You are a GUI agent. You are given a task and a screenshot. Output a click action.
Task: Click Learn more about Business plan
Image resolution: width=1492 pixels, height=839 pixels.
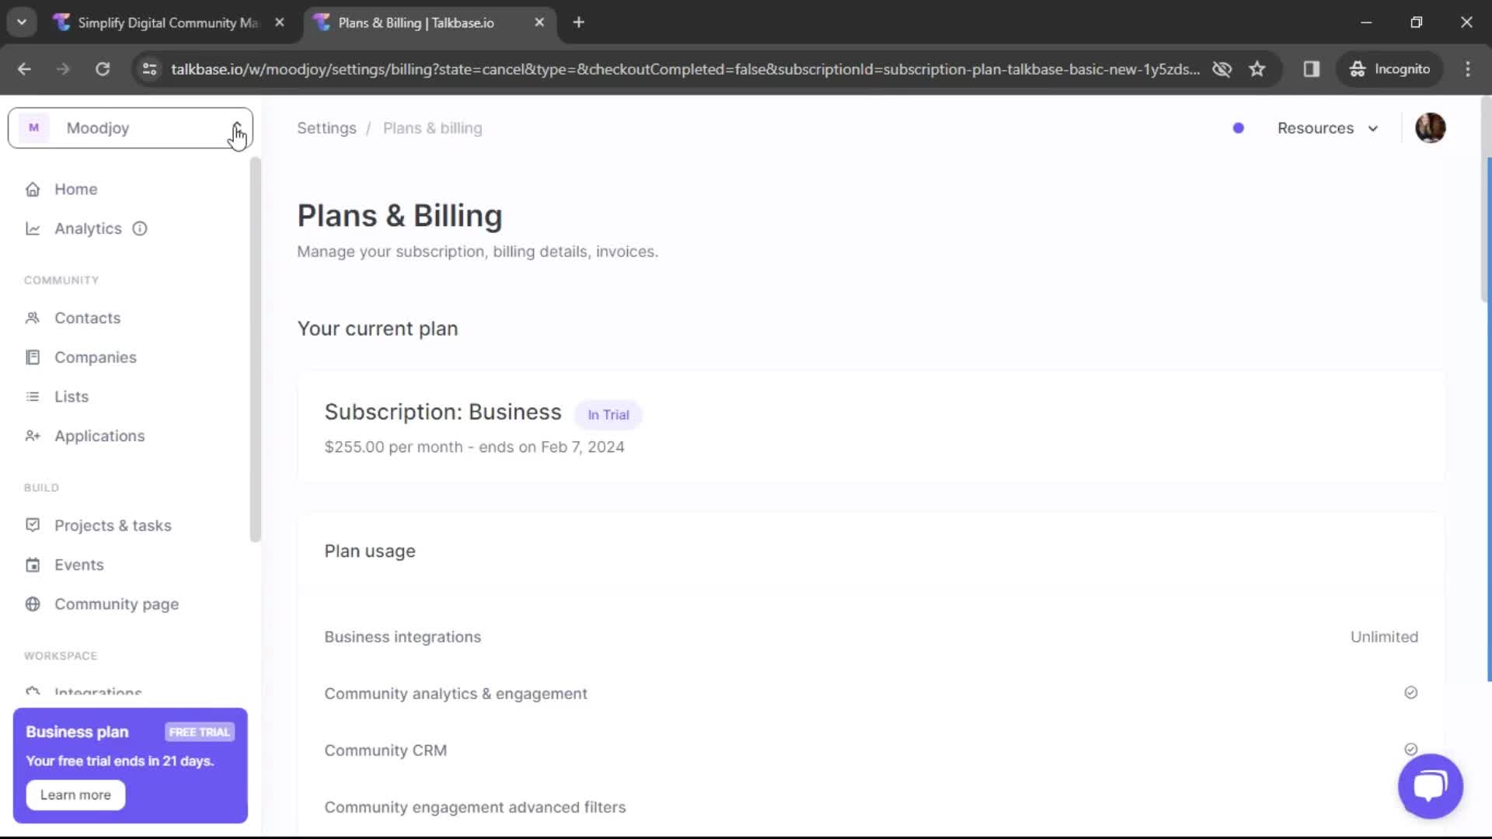click(x=75, y=794)
